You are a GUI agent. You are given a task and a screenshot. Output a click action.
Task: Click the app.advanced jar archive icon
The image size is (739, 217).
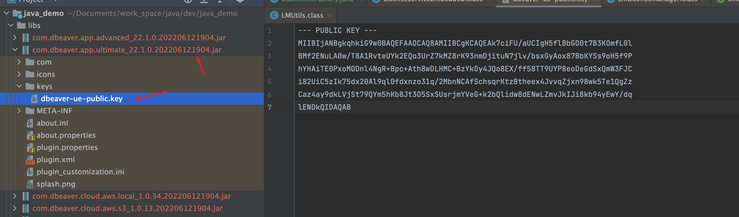pos(26,37)
